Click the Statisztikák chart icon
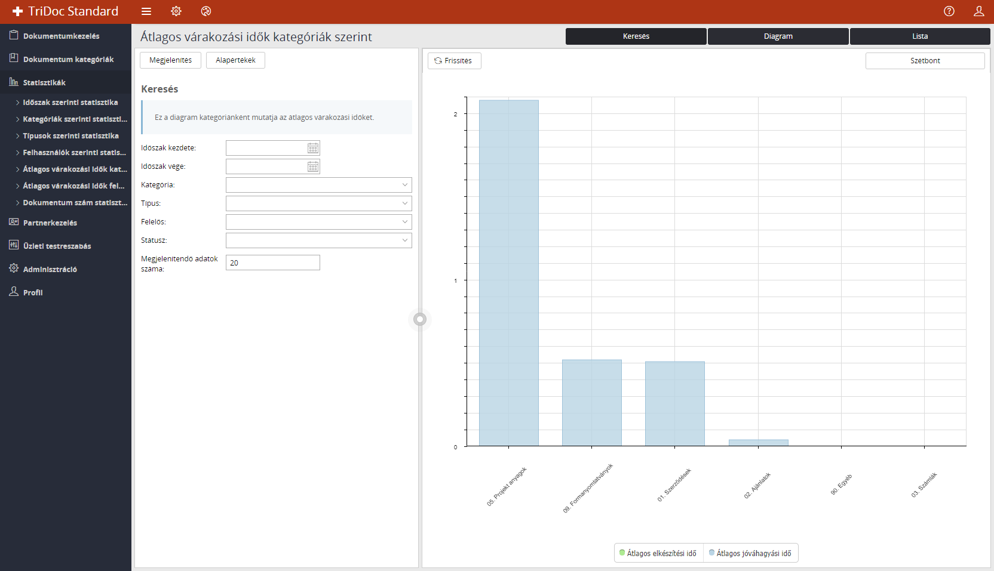This screenshot has width=994, height=571. 14,82
